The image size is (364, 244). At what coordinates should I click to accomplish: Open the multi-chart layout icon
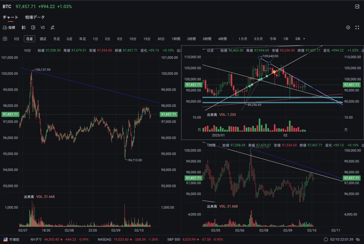click(33, 27)
